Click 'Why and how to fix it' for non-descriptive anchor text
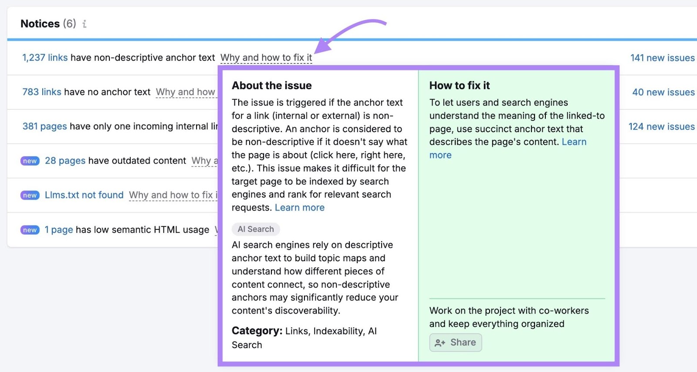This screenshot has height=372, width=697. tap(266, 58)
